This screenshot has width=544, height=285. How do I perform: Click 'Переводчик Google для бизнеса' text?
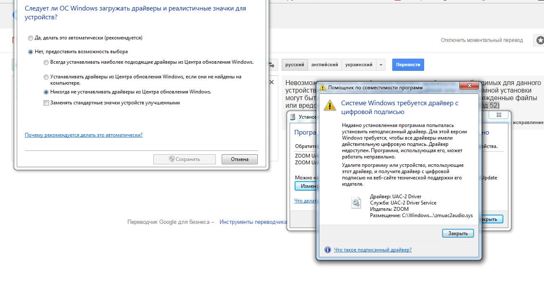pyautogui.click(x=168, y=222)
